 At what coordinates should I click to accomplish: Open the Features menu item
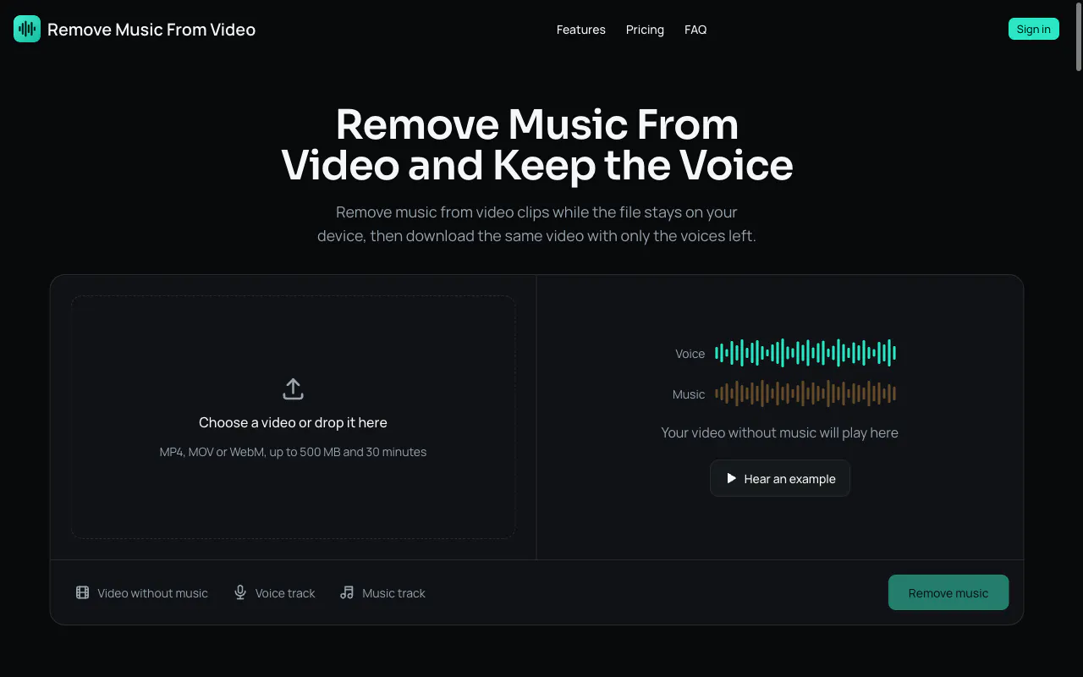pos(581,30)
